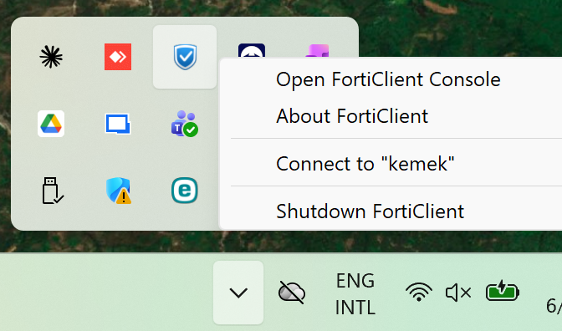Click the FortiClient shield tray icon
Viewport: 562px width, 331px height.
(185, 57)
